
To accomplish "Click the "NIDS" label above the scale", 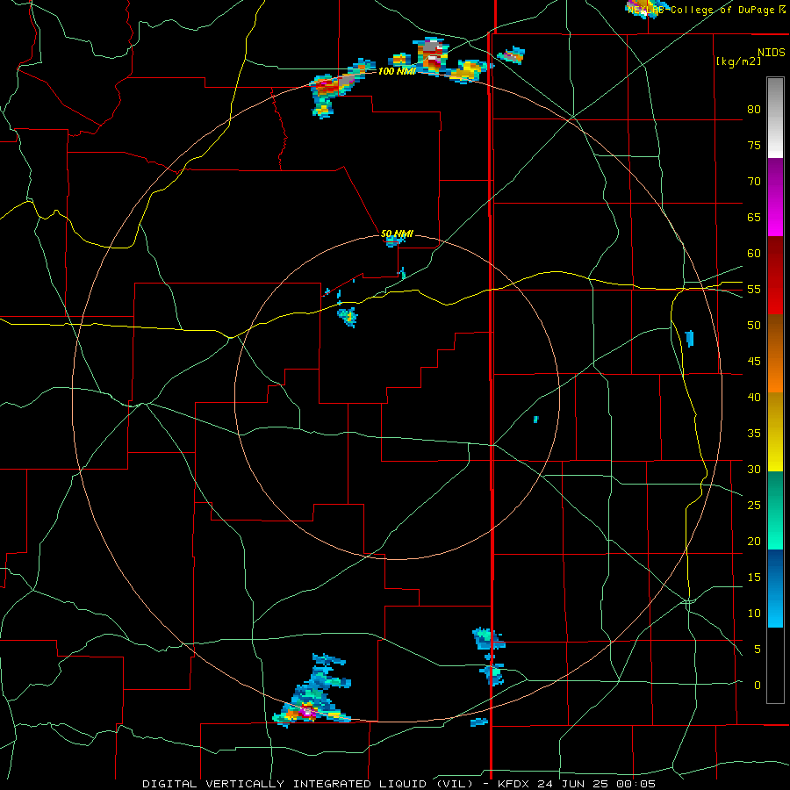I will (771, 53).
